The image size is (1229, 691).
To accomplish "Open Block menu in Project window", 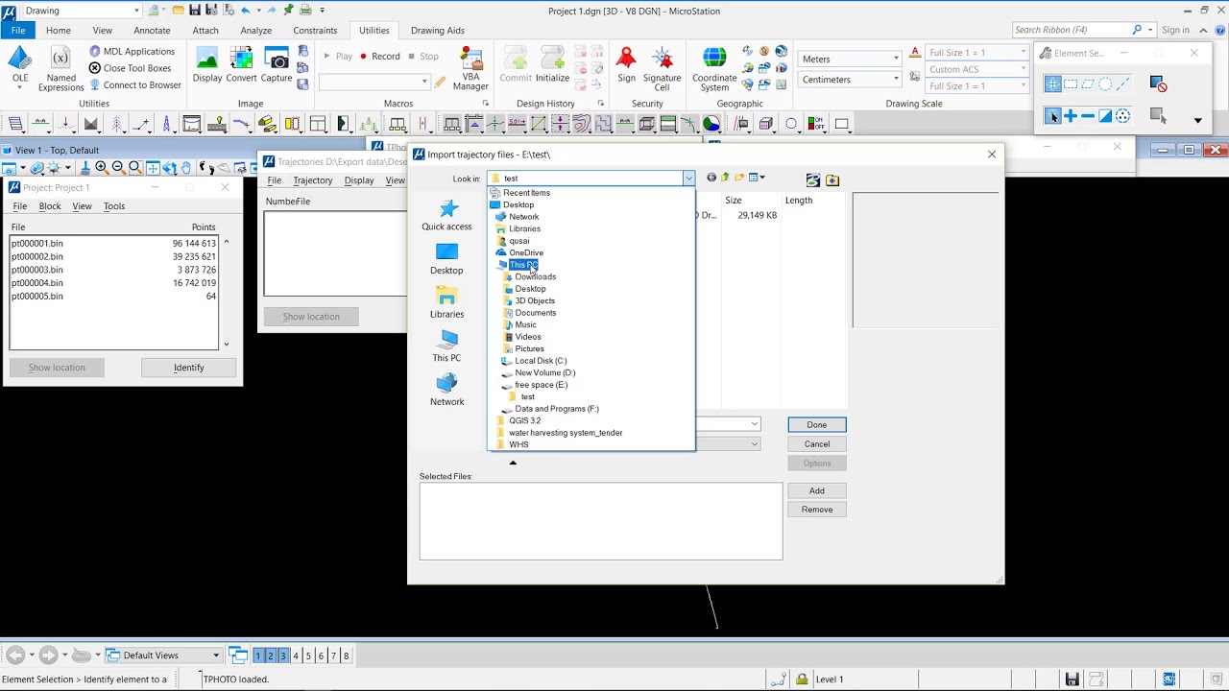I will point(50,206).
